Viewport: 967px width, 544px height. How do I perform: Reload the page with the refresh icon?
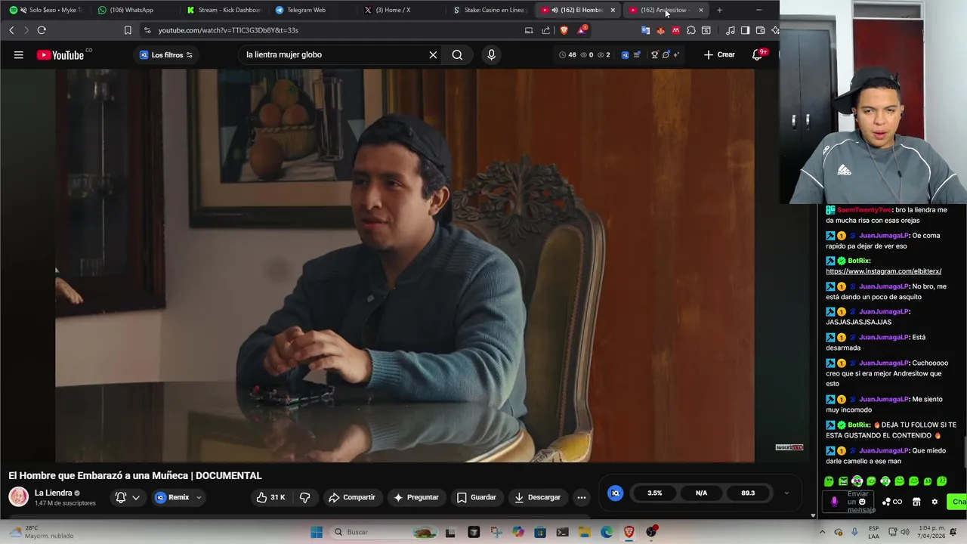42,30
